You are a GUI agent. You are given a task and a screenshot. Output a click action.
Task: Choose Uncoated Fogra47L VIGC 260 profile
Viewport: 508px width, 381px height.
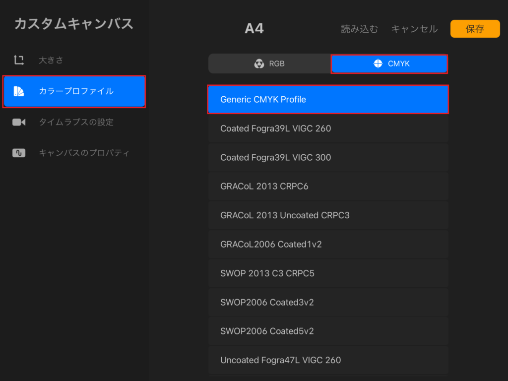click(x=328, y=360)
